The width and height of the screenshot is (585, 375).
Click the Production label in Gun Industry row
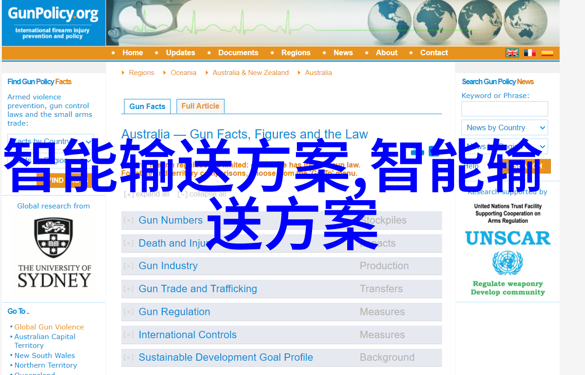tap(384, 266)
